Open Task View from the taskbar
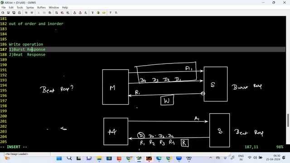Image resolution: width=290 pixels, height=163 pixels. 79,158
